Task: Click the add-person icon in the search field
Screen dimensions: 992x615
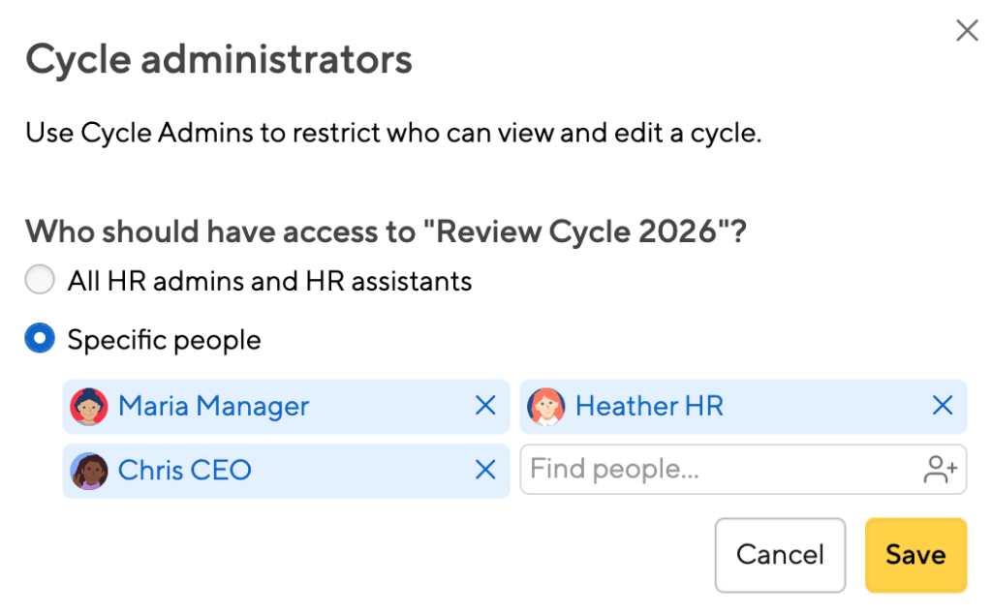Action: (x=941, y=471)
